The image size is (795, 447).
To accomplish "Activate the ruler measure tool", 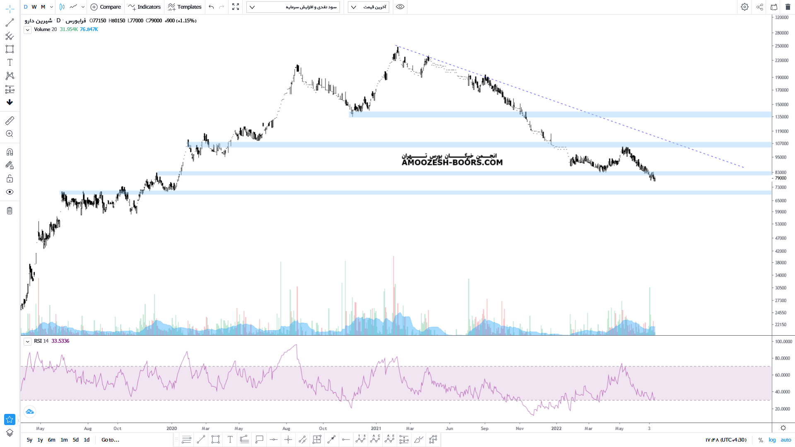I will click(x=10, y=120).
